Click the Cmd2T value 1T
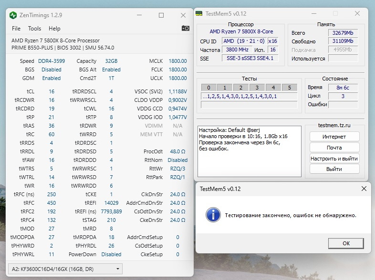375x280 pixels. pos(111,78)
